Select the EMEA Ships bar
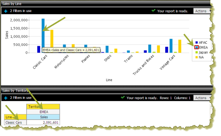The image size is (221, 136). 107,49
